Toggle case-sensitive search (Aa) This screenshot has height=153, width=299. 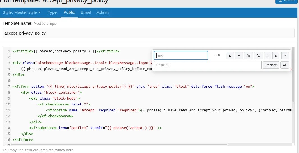pyautogui.click(x=248, y=55)
